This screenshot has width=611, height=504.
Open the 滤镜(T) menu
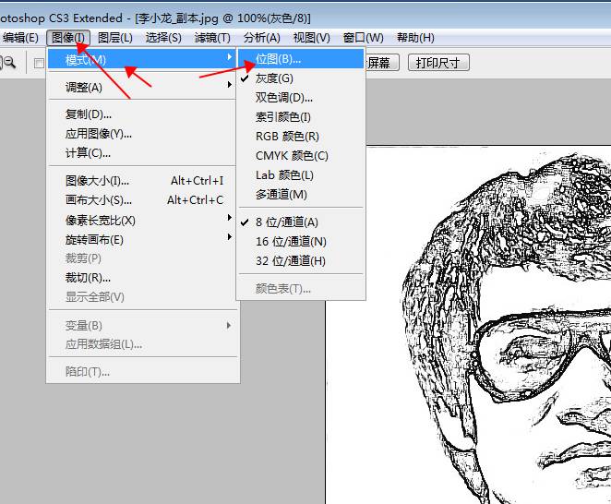pos(212,38)
